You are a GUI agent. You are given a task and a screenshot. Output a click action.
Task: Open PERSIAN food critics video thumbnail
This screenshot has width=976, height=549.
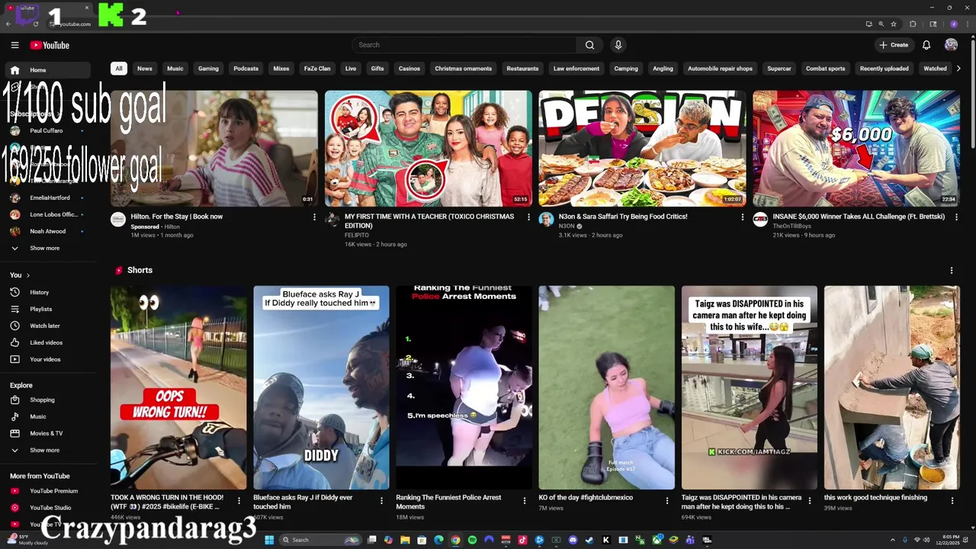coord(642,149)
